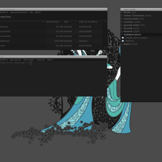Screen dimensions: 162x162
Task: Expand the Amici contact group
Action: click(x=122, y=44)
